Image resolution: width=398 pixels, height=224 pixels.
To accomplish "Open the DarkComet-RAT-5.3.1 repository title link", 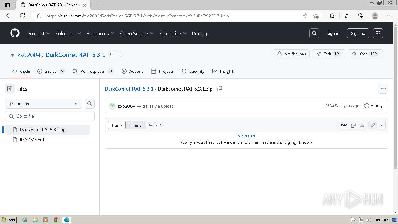I will pyautogui.click(x=75, y=55).
